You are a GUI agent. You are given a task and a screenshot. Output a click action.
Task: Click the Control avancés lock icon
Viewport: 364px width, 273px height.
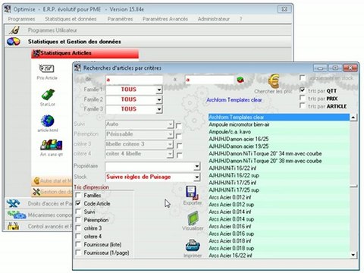(13, 226)
